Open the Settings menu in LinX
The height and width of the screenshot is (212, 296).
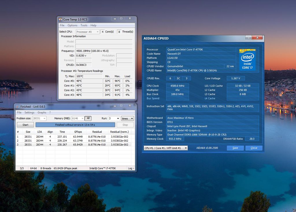(x=29, y=113)
